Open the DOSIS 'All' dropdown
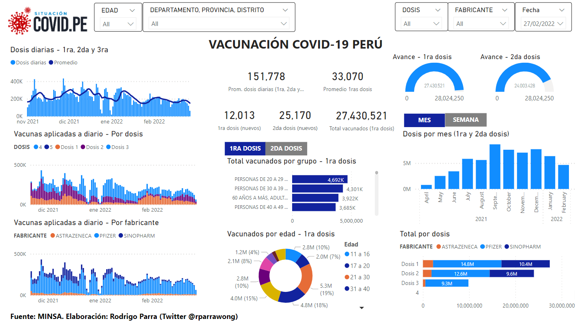Screen dimensions: 575x323 (421, 24)
